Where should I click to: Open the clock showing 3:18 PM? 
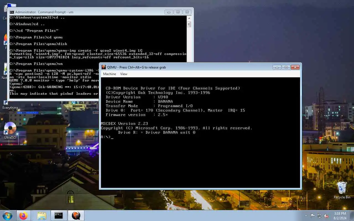(340, 216)
